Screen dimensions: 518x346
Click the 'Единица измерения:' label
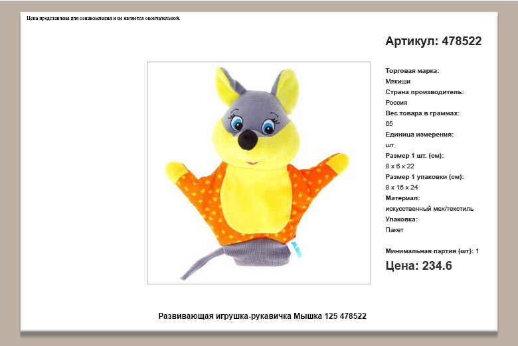(419, 134)
